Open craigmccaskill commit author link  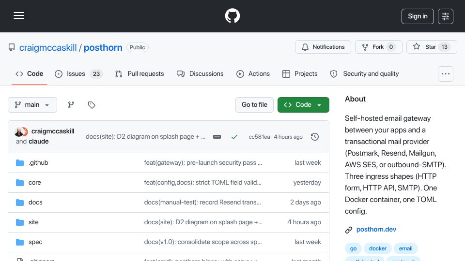[53, 131]
